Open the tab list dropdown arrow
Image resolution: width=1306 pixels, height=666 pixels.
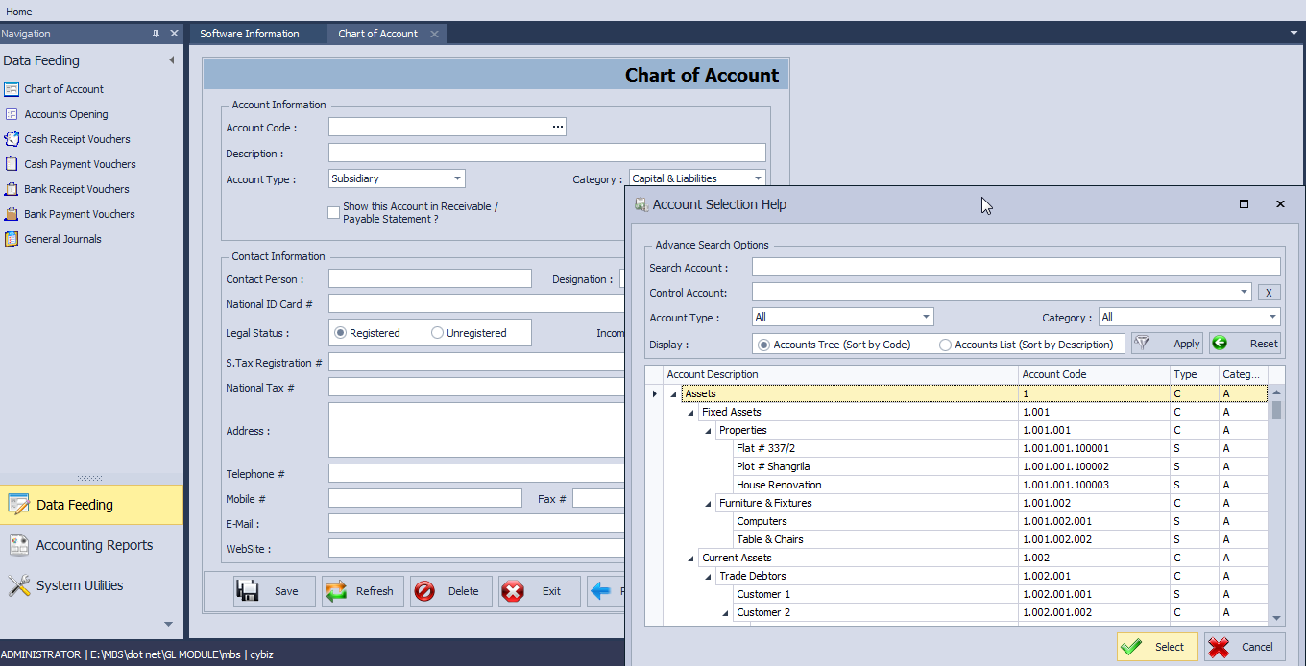[x=1294, y=33]
